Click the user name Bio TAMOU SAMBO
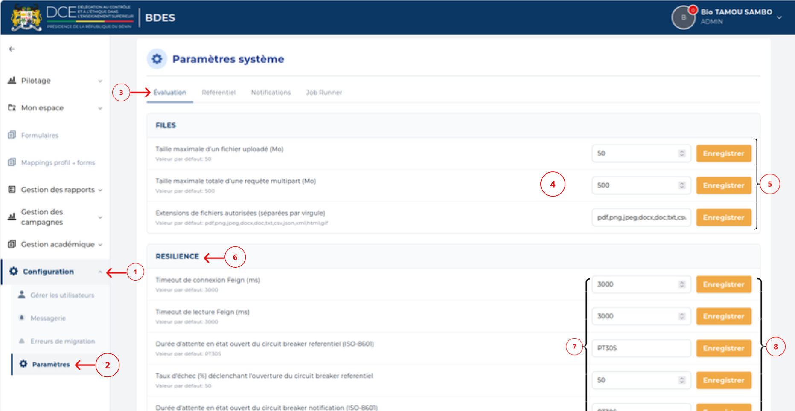Viewport: 795px width, 411px height. pyautogui.click(x=737, y=12)
